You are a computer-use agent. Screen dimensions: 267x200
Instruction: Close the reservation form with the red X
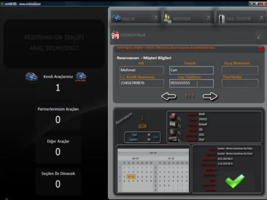[x=261, y=48]
